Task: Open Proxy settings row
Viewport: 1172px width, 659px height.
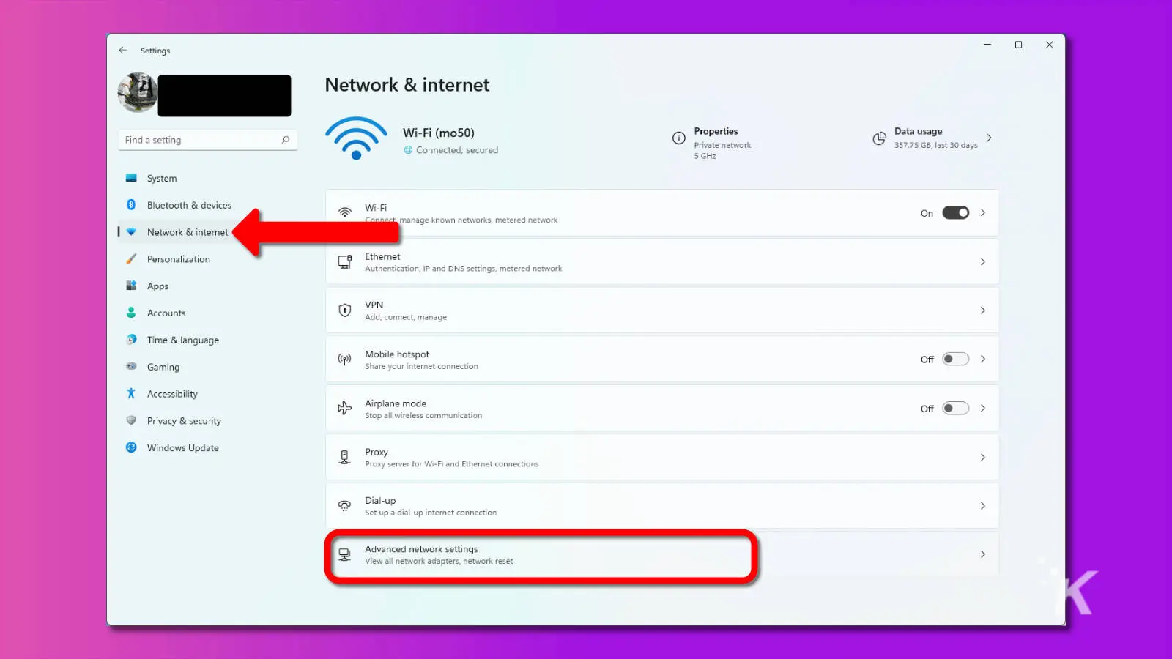Action: click(662, 457)
